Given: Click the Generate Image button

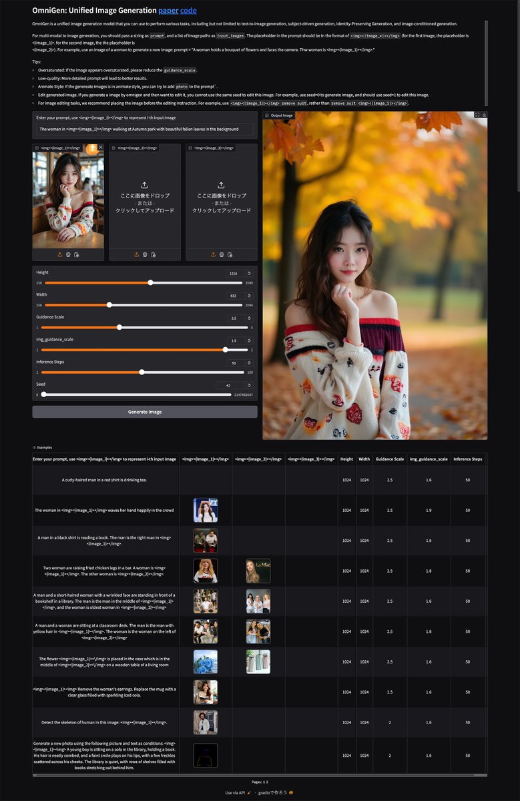Looking at the screenshot, I should pos(145,412).
